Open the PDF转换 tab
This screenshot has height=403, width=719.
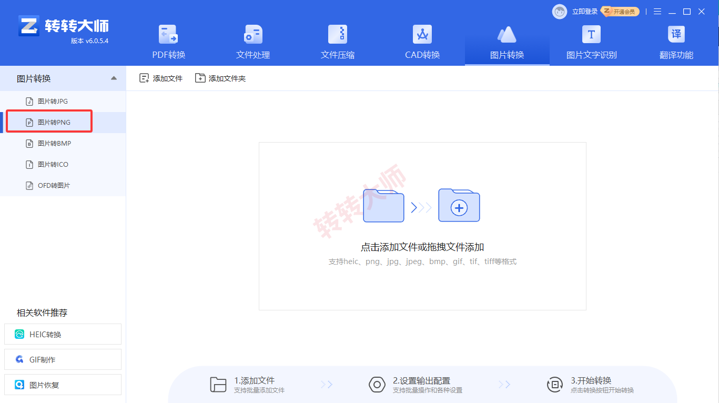(168, 43)
